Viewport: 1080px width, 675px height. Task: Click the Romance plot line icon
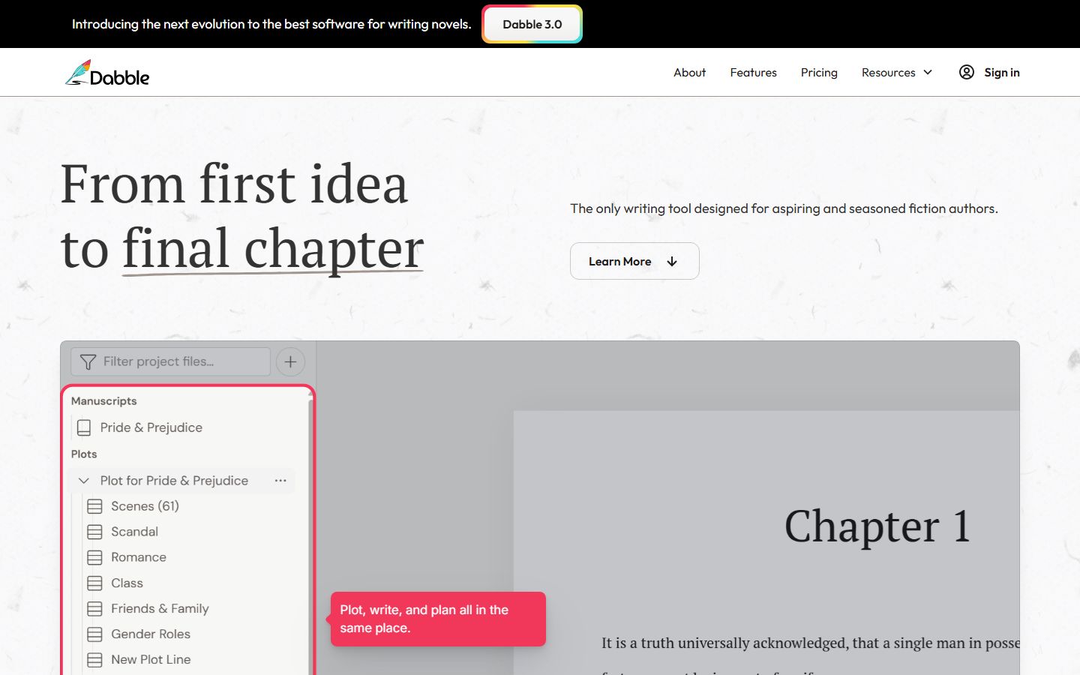(x=94, y=557)
